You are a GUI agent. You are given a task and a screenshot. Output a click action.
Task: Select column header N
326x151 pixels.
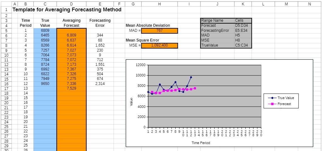tap(309, 4)
